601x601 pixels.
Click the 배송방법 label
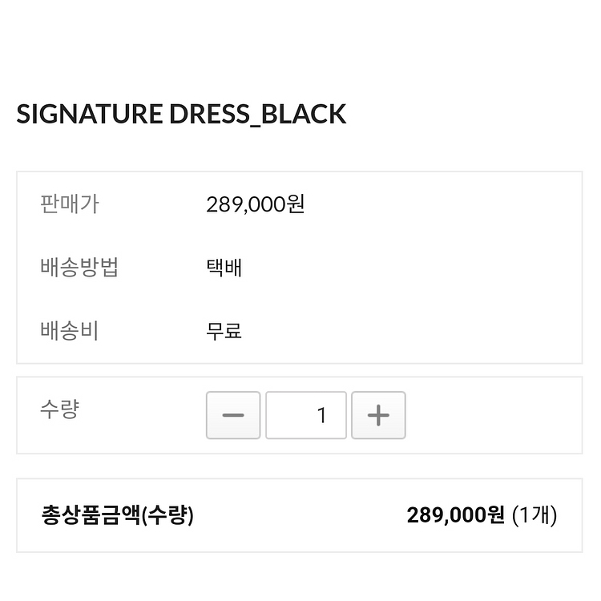[x=79, y=267]
